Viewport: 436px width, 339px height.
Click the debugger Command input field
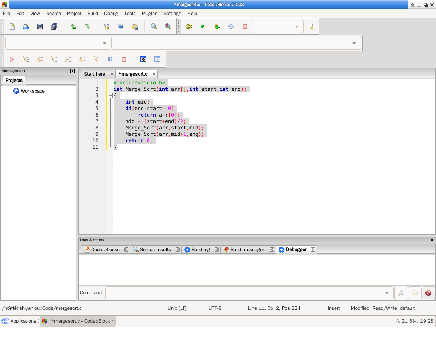pyautogui.click(x=242, y=293)
